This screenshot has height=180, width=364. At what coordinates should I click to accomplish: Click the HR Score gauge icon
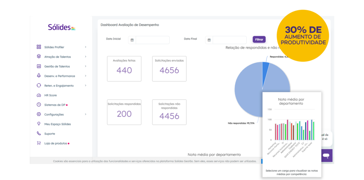(x=39, y=95)
